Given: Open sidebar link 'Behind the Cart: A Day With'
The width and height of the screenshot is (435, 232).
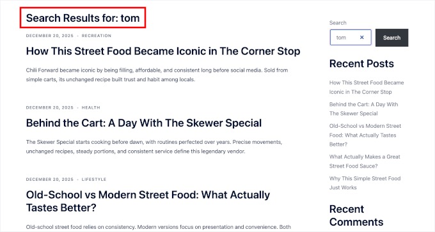Looking at the screenshot, I should [364, 109].
